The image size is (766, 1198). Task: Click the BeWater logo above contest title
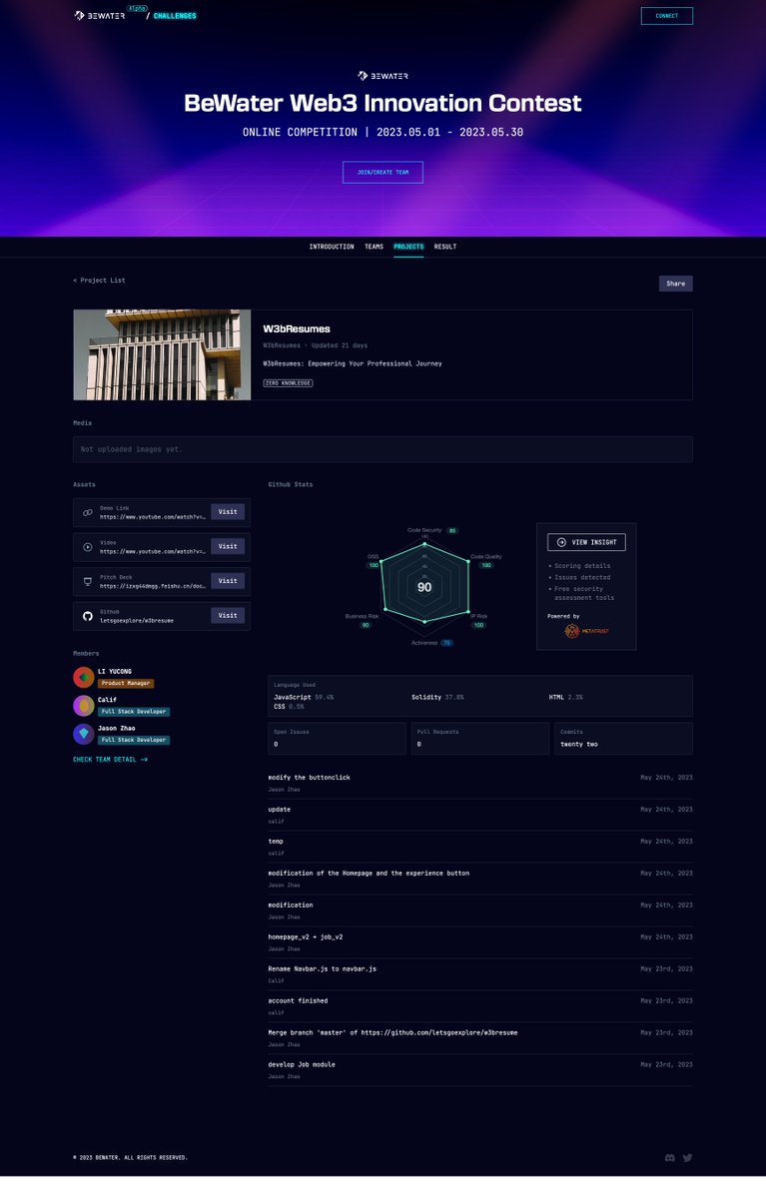click(383, 76)
